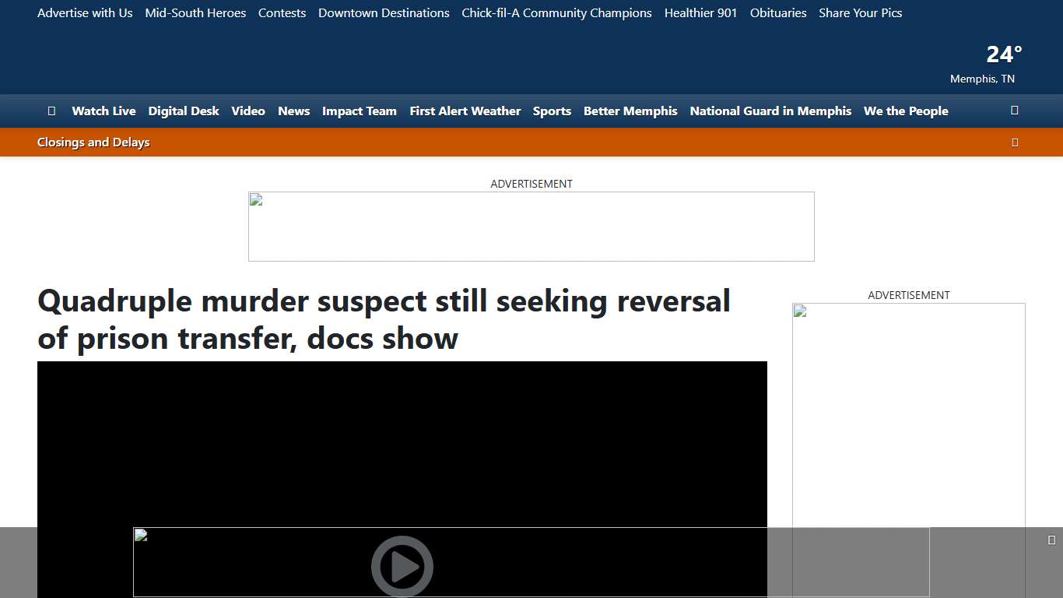The height and width of the screenshot is (598, 1063).
Task: Select the News section in the navigation
Action: [293, 111]
